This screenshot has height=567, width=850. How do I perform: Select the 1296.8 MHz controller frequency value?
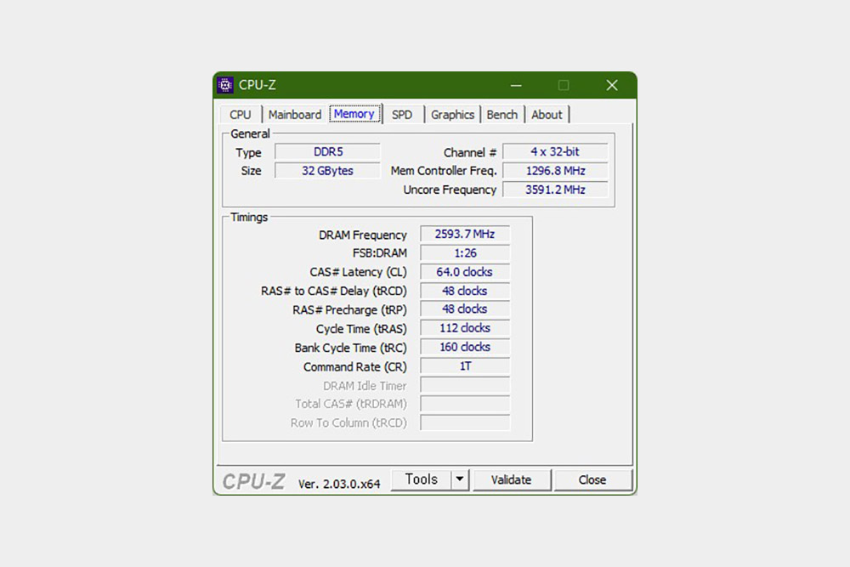click(x=555, y=171)
